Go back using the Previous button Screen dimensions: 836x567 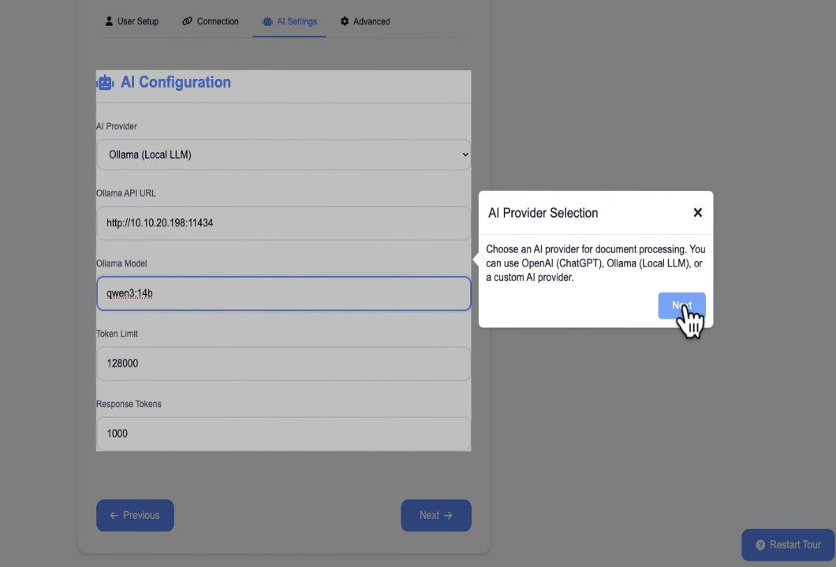click(135, 515)
